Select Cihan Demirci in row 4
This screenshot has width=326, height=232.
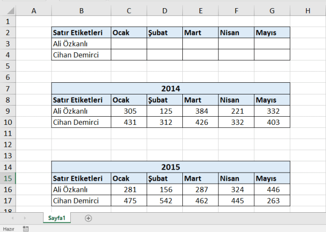pos(81,55)
